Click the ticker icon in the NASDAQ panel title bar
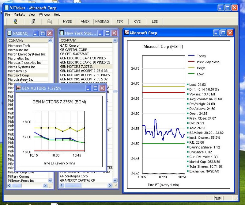The width and height of the screenshot is (245, 205). coord(9,33)
